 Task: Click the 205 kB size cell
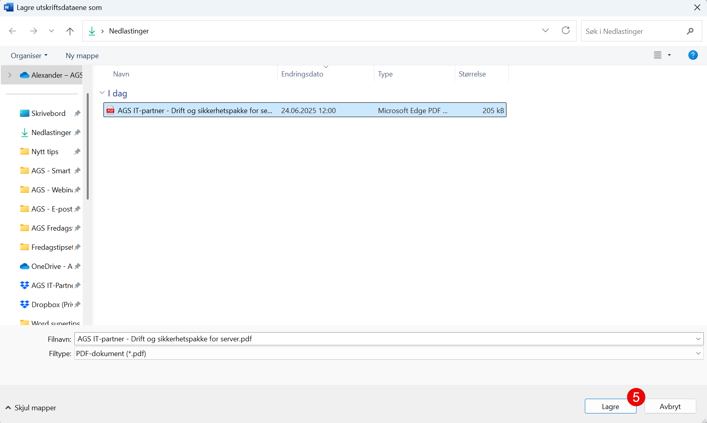pyautogui.click(x=493, y=111)
